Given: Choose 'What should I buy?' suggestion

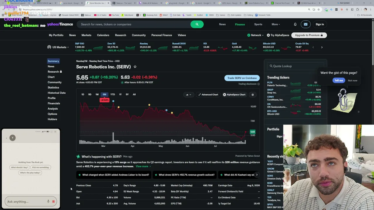Looking at the screenshot, I should [x=20, y=167].
